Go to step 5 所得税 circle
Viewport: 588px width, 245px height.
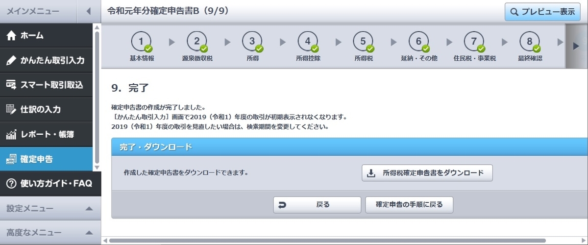(x=363, y=42)
